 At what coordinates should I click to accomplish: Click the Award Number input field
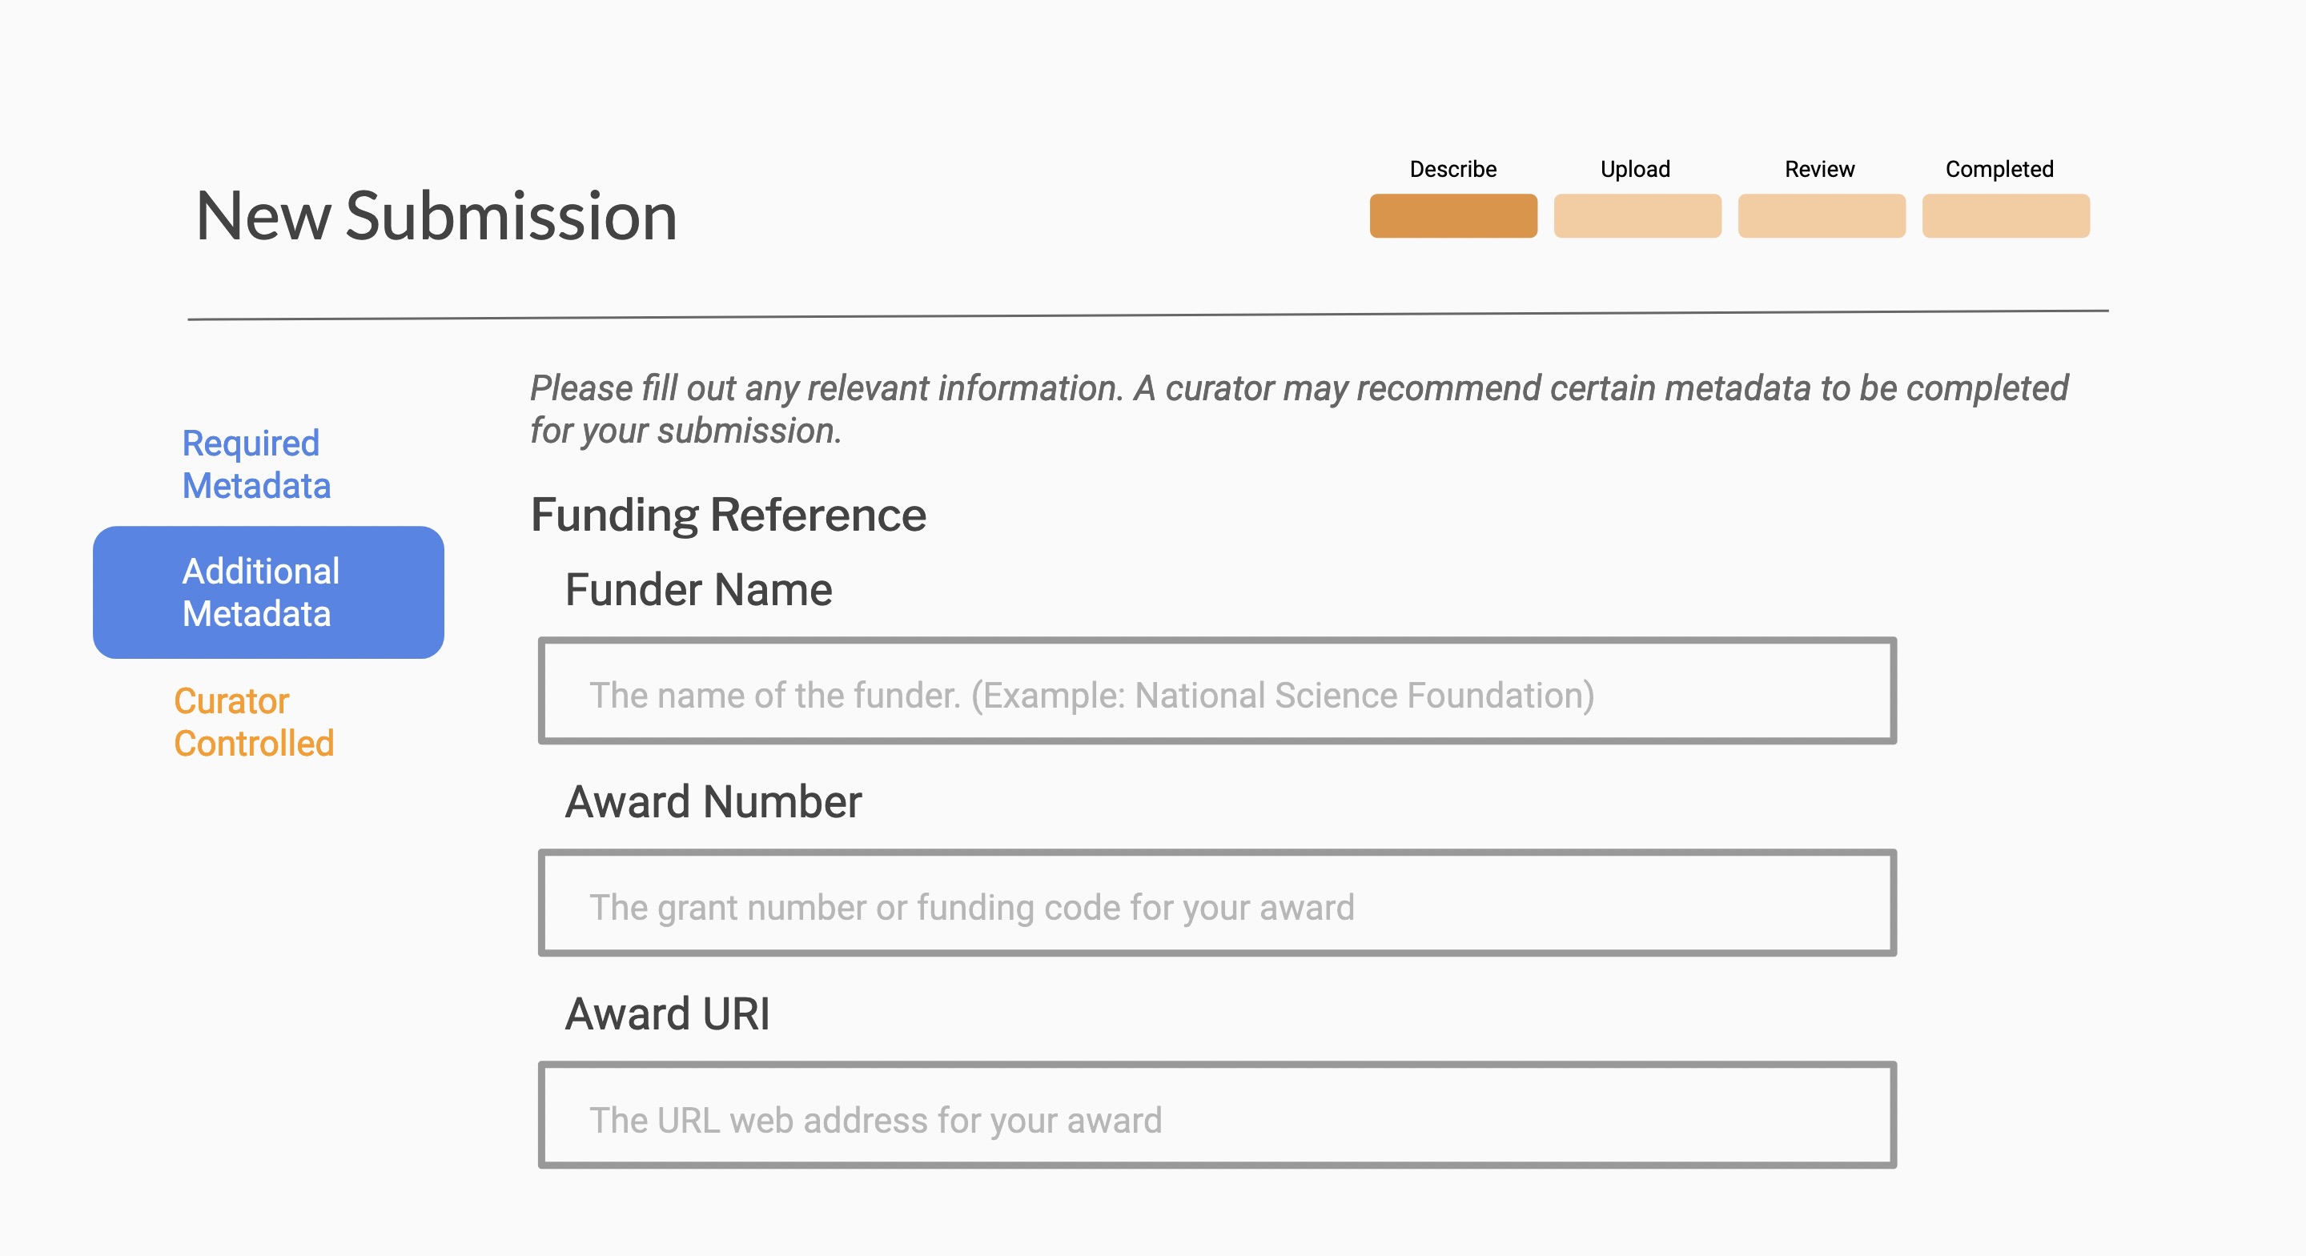(x=1217, y=905)
